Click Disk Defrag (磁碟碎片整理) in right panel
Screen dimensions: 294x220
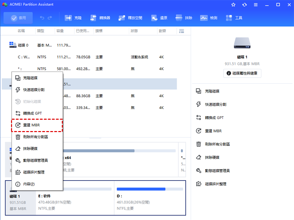pos(215,184)
